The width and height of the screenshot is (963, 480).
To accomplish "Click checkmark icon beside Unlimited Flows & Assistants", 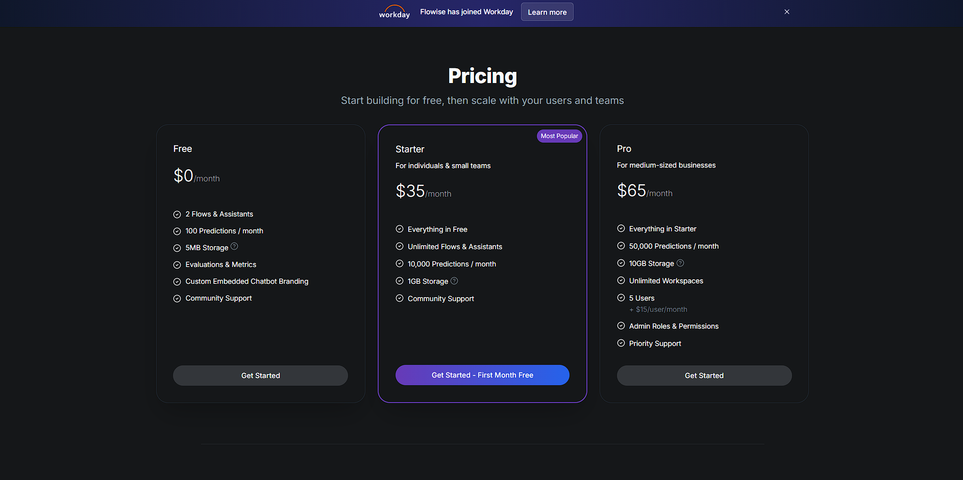I will [400, 247].
